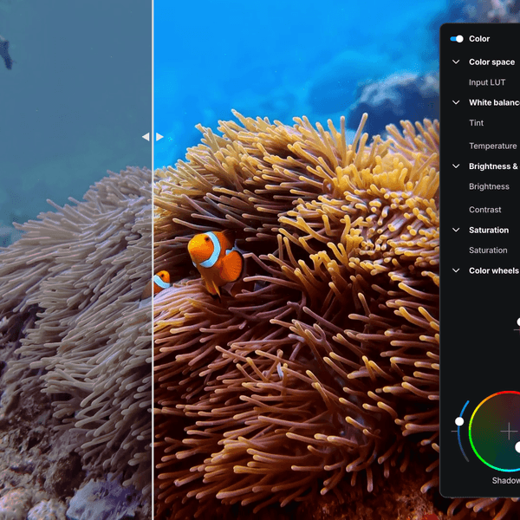Toggle the Color switch off
This screenshot has height=520, width=520.
pos(457,39)
